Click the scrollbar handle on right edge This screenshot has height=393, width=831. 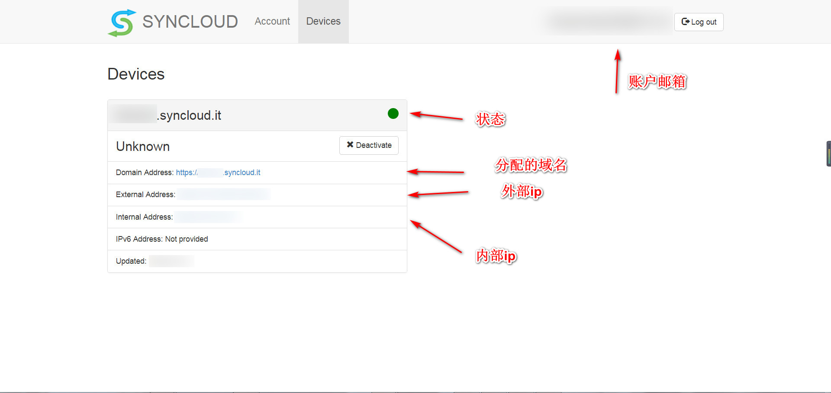click(828, 153)
